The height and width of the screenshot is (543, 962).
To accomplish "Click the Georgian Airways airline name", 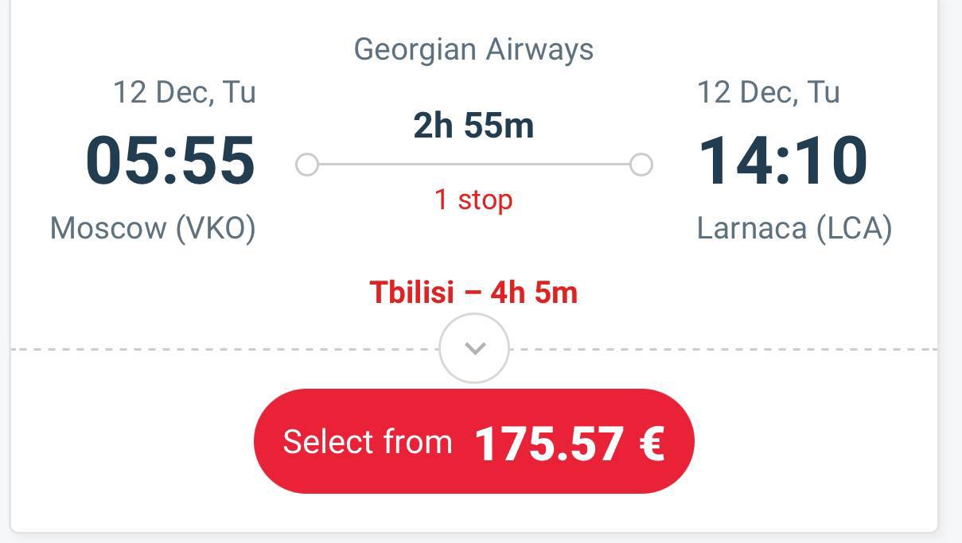I will [473, 49].
